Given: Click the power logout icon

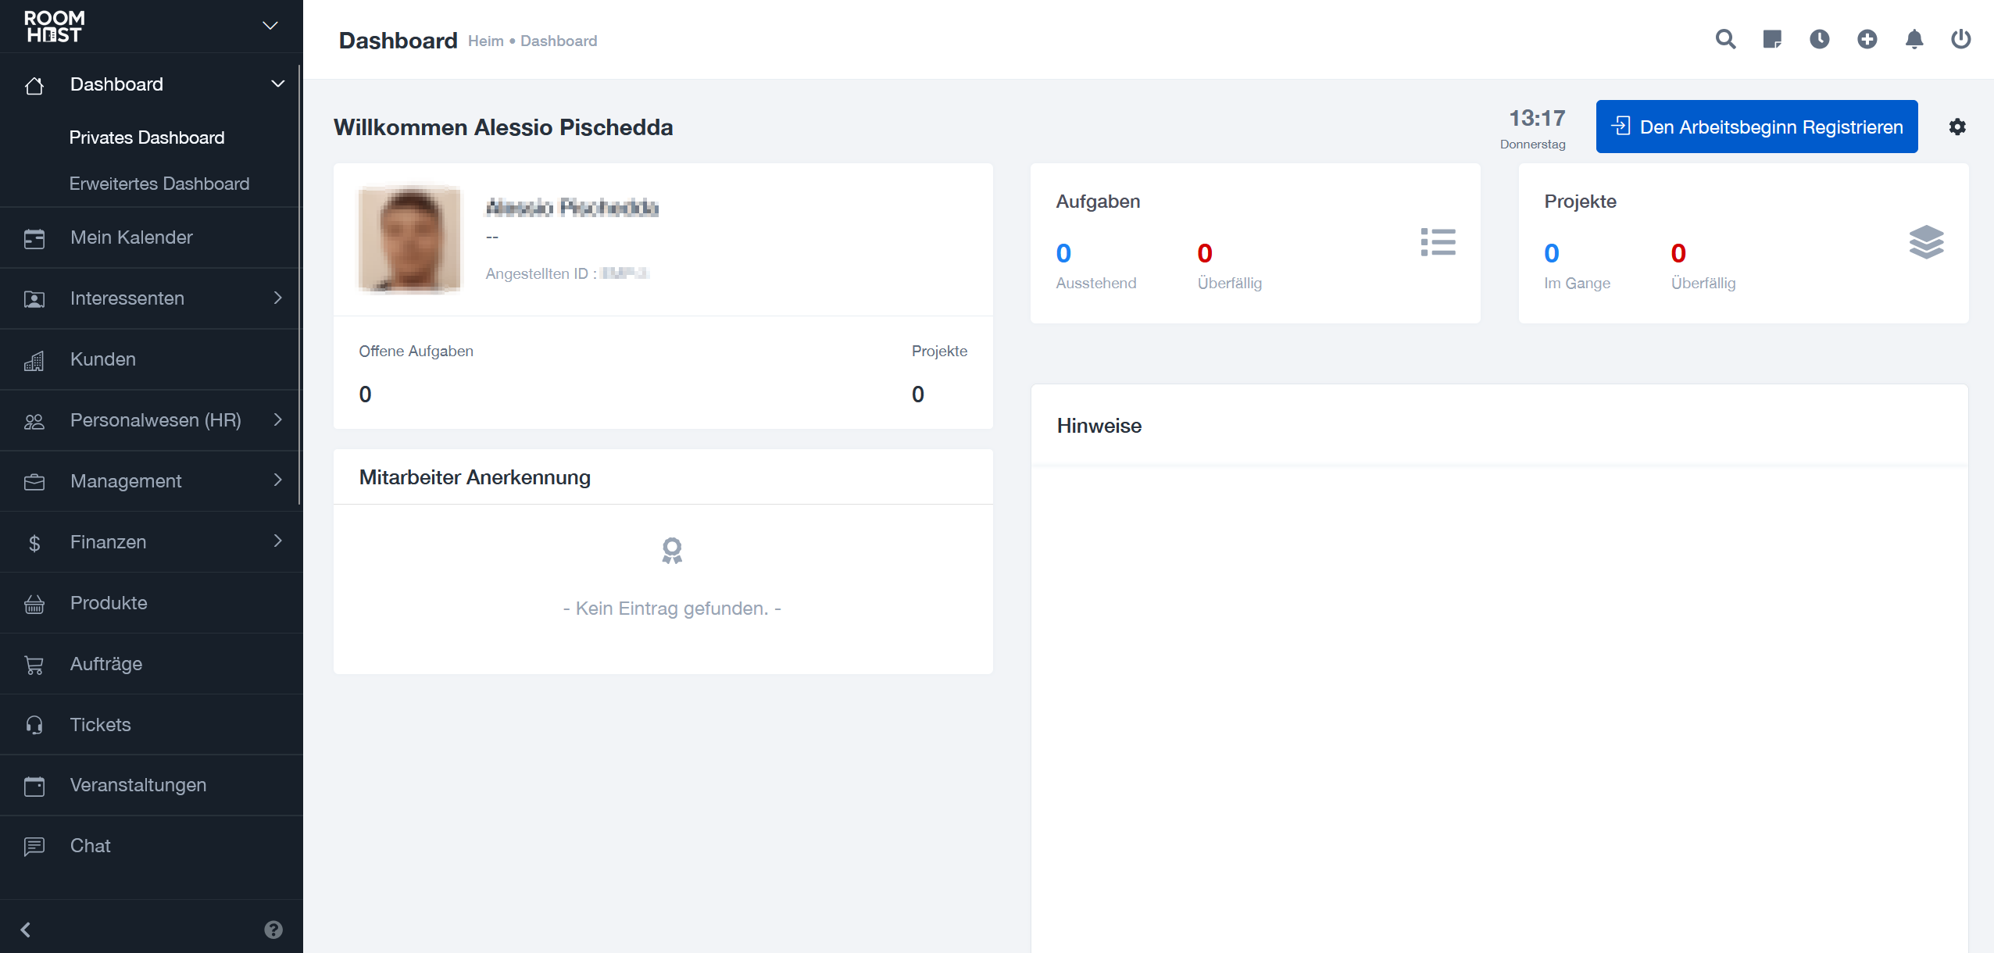Looking at the screenshot, I should (1960, 39).
